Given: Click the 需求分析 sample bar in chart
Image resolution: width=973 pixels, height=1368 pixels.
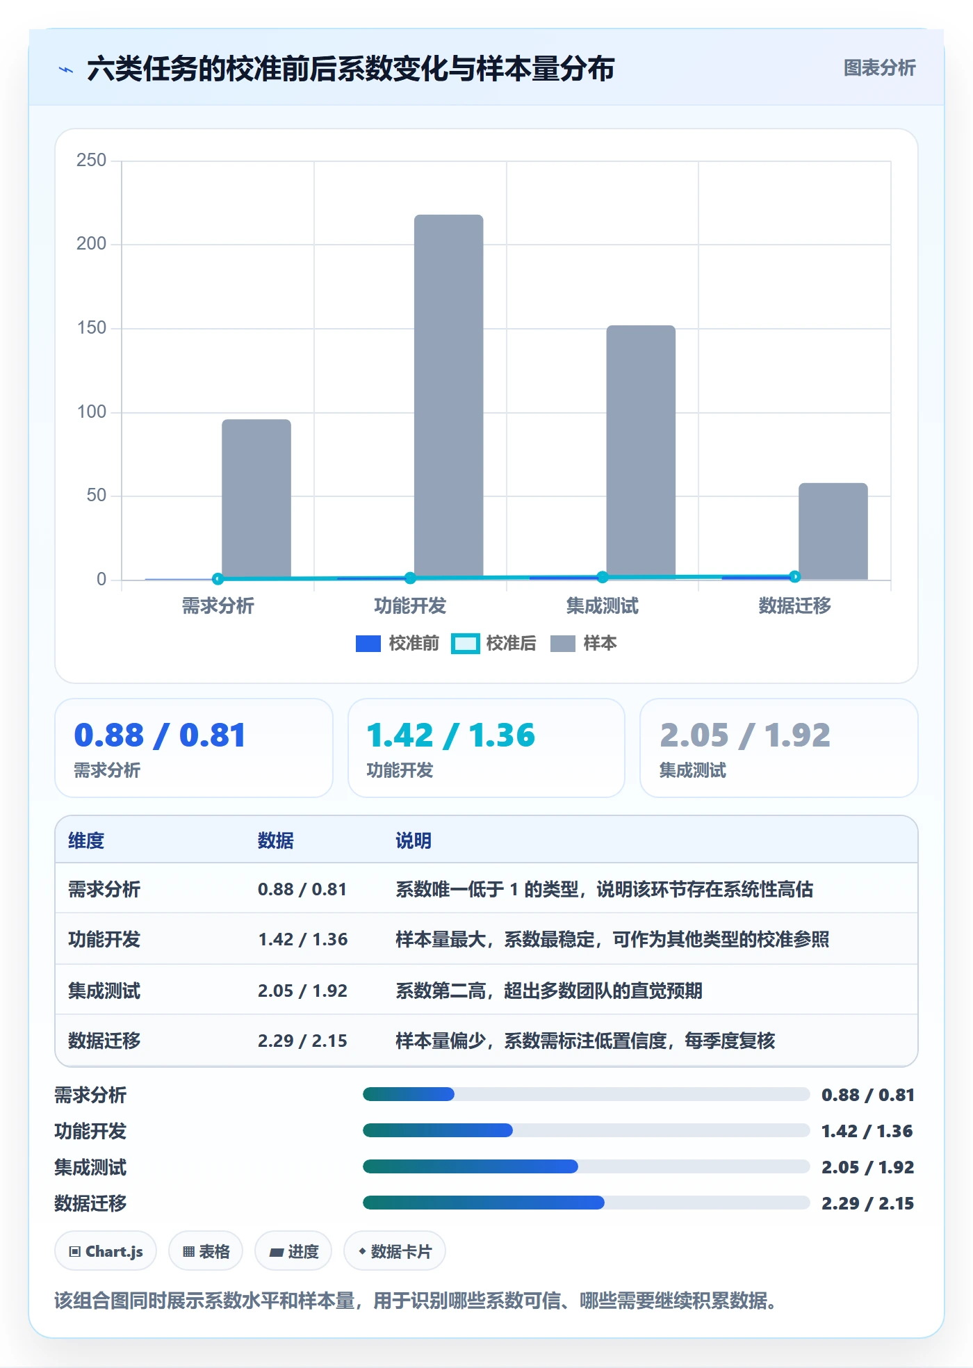Looking at the screenshot, I should (256, 499).
